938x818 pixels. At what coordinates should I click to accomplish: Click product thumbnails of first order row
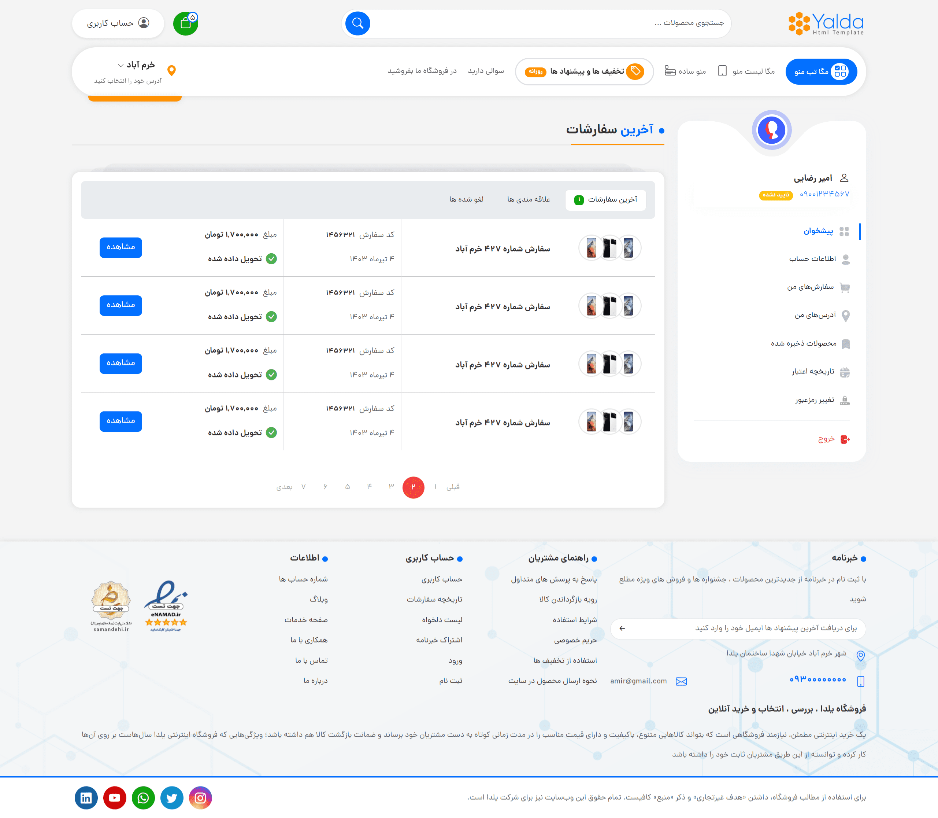coord(609,248)
